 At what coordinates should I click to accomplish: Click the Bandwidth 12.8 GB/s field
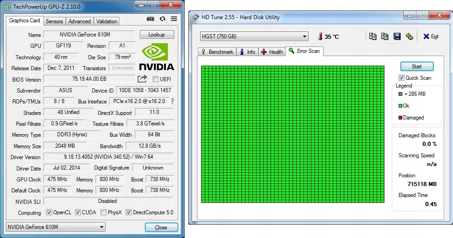pos(149,146)
